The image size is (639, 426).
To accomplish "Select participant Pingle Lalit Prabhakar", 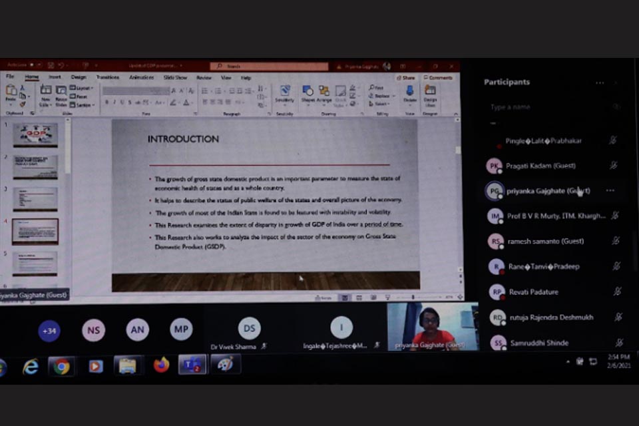I will coord(552,140).
